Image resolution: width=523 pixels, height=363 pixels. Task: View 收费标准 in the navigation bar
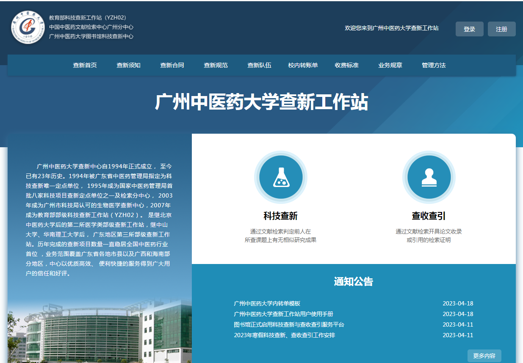click(x=347, y=65)
